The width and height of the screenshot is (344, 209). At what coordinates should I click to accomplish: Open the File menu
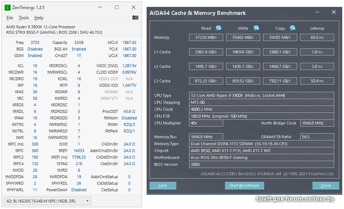9,18
